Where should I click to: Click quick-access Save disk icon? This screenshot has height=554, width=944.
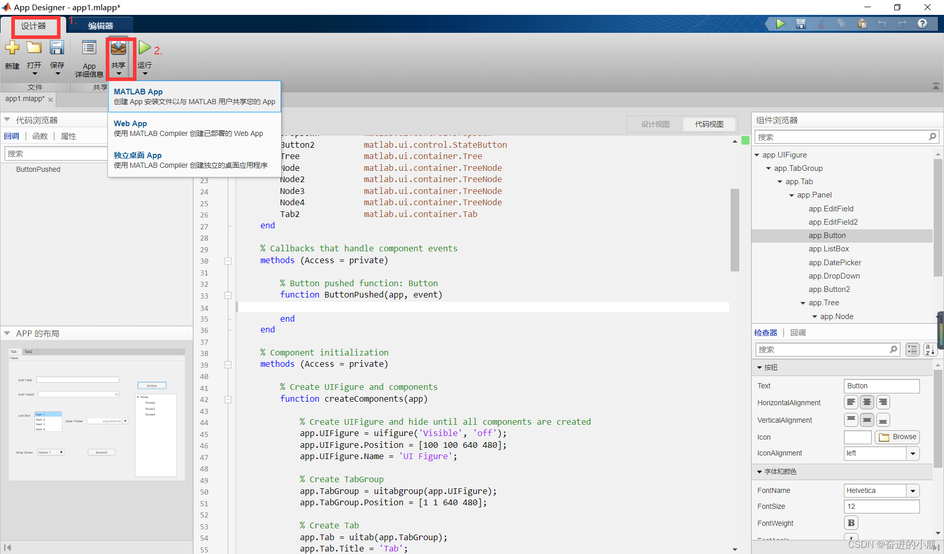pos(801,24)
